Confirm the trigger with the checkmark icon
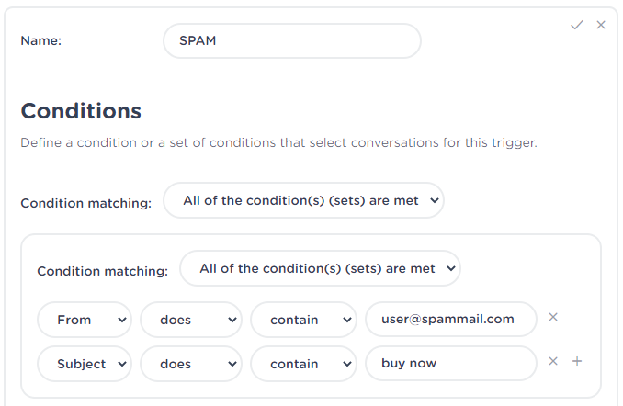The width and height of the screenshot is (623, 406). coord(577,25)
